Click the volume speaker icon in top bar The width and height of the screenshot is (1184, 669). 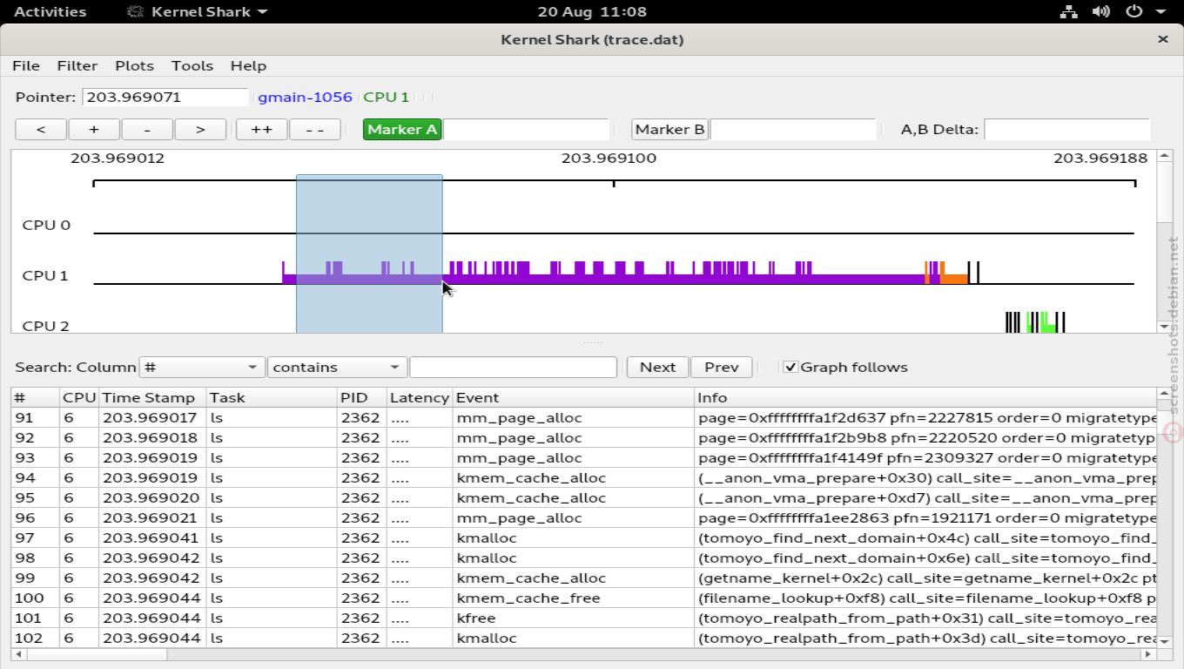[1100, 11]
